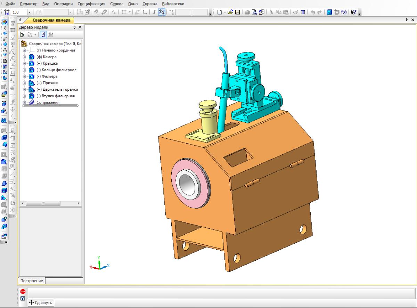Click the Open file folder icon
This screenshot has height=308, width=417.
point(230,13)
